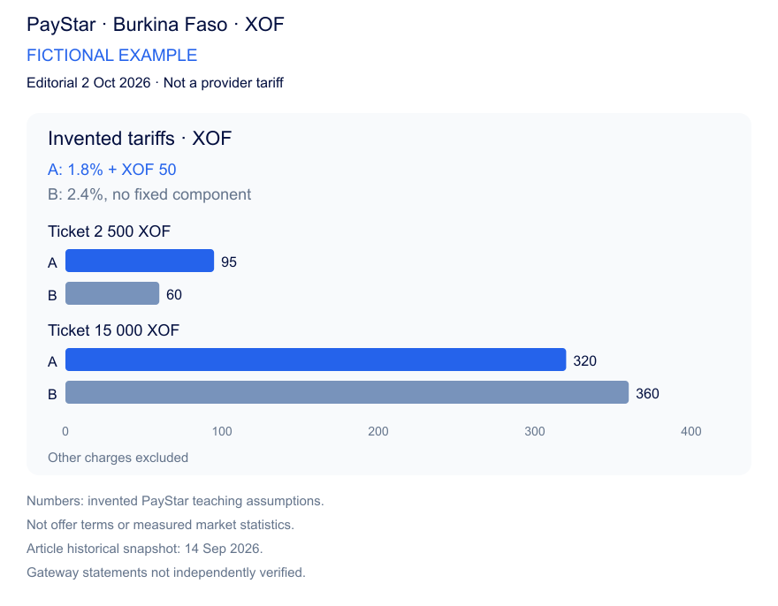
Task: Click the gray bar B valued 60
Action: (112, 293)
